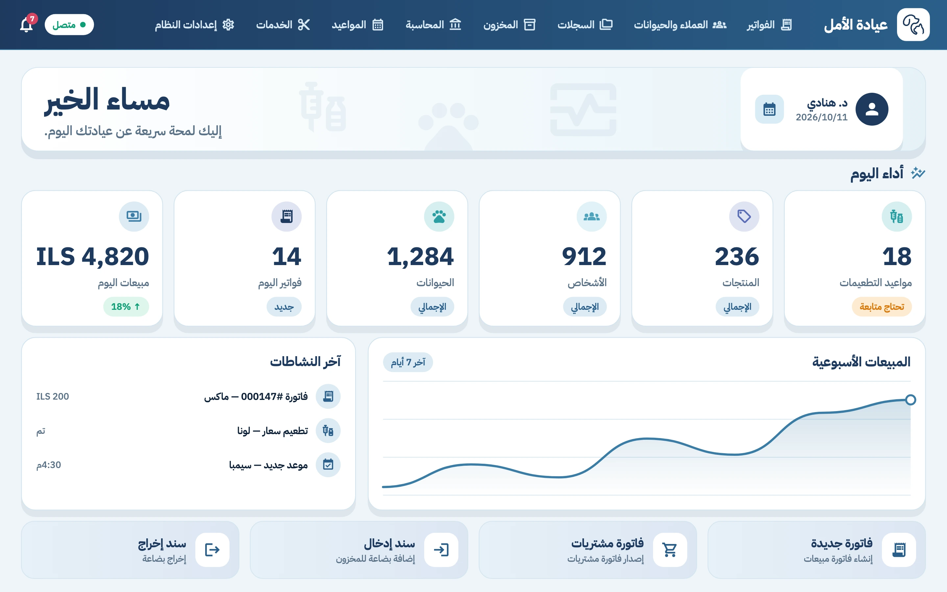This screenshot has height=592, width=947.
Task: Click the paw icon on الحيوانات card
Action: (x=439, y=216)
